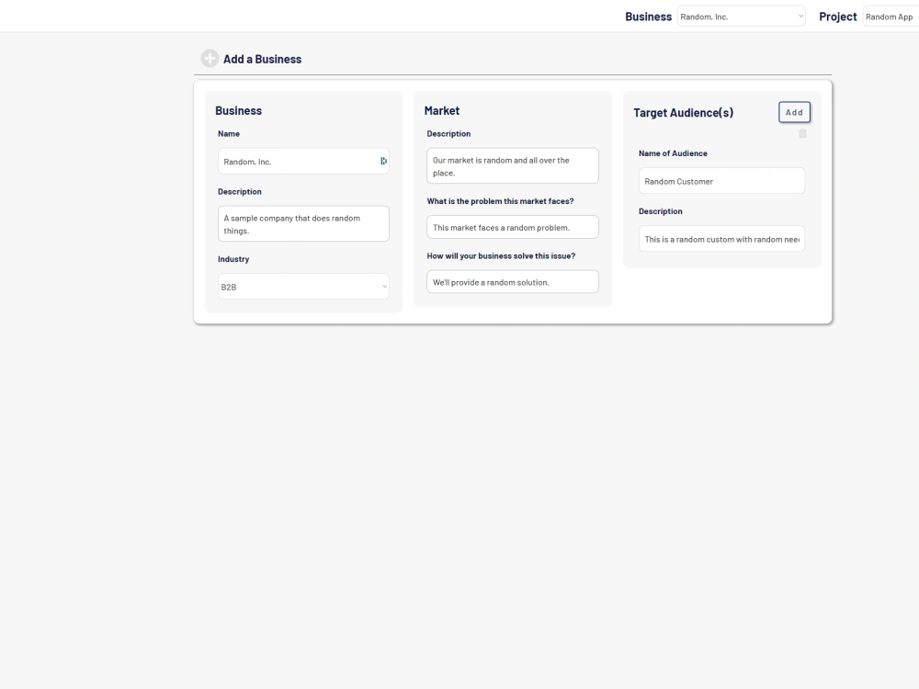The width and height of the screenshot is (919, 689).
Task: Select the Market Description text box
Action: tap(512, 165)
